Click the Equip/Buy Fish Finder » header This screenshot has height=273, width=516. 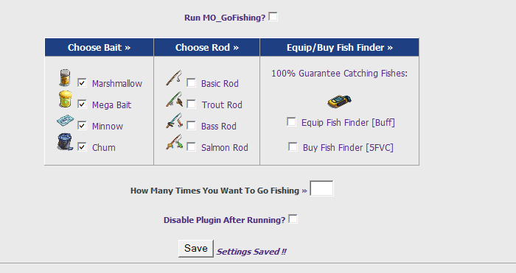(x=340, y=47)
